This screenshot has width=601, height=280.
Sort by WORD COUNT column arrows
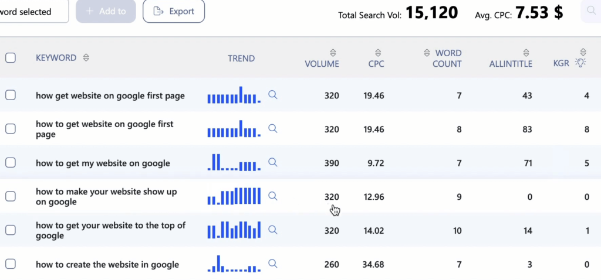[427, 53]
